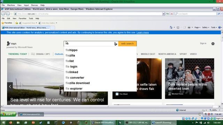Click the Bing logo in search box
The image size is (223, 125).
[x=116, y=44]
